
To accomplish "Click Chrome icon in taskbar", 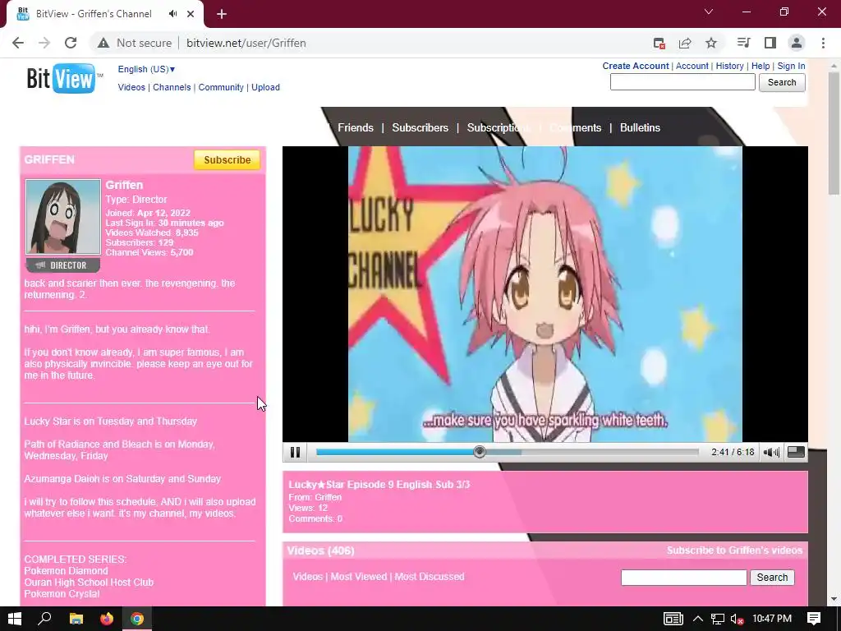I will pos(137,619).
